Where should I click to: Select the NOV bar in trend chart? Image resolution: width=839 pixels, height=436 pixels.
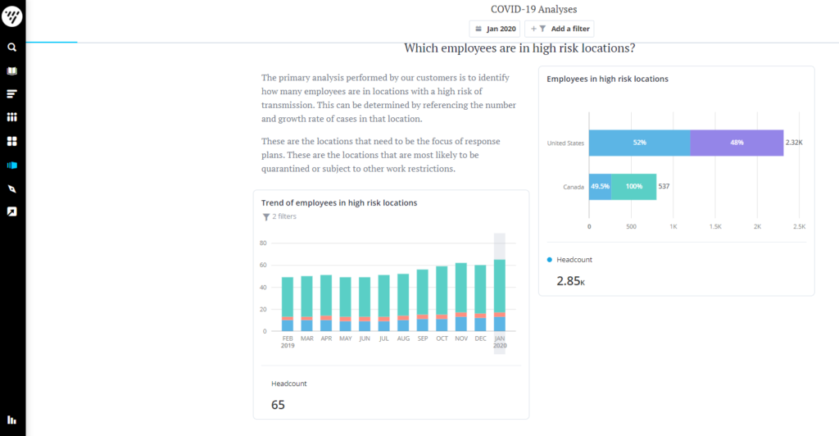(x=460, y=297)
